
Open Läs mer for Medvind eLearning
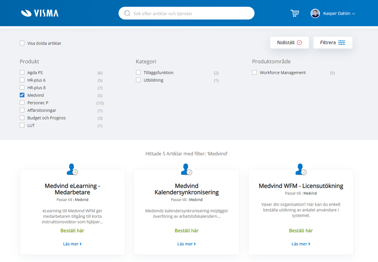point(72,244)
